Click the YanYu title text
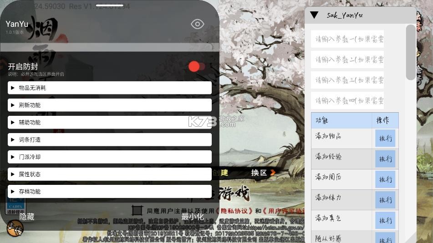 (17, 24)
